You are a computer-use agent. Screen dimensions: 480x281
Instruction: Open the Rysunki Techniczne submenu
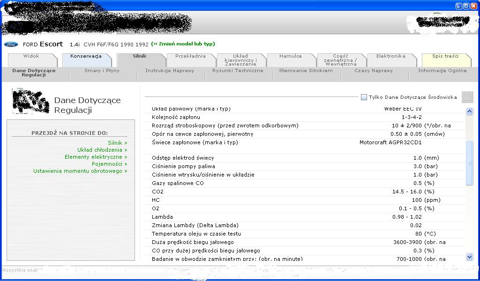coord(238,71)
